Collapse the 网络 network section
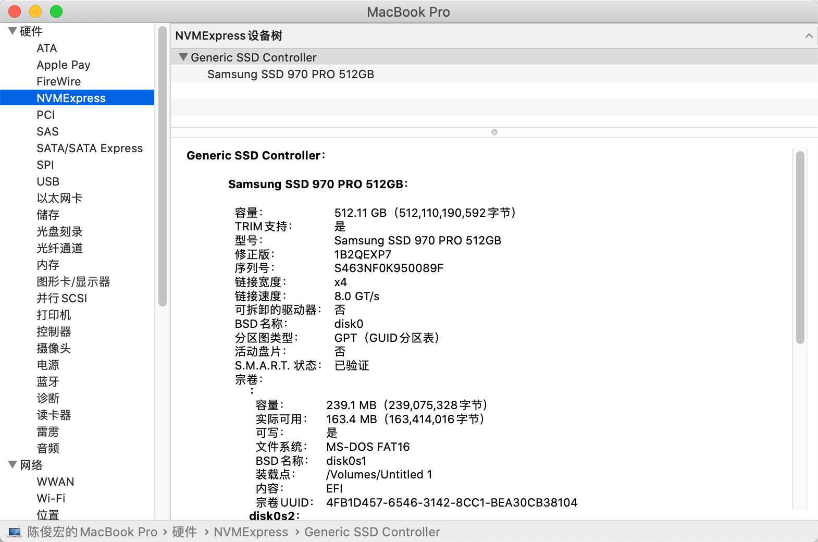818x542 pixels. [x=13, y=464]
